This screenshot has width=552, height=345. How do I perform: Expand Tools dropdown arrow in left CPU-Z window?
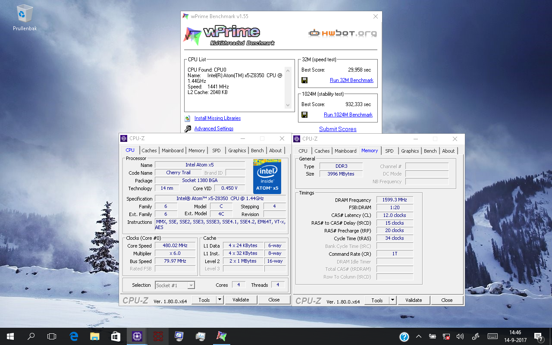click(220, 300)
